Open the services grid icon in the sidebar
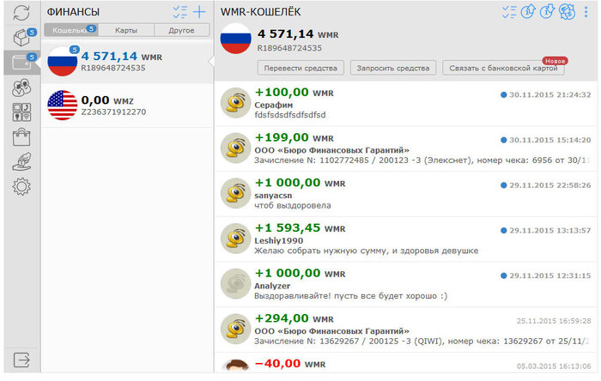This screenshot has height=381, width=601. click(x=21, y=112)
